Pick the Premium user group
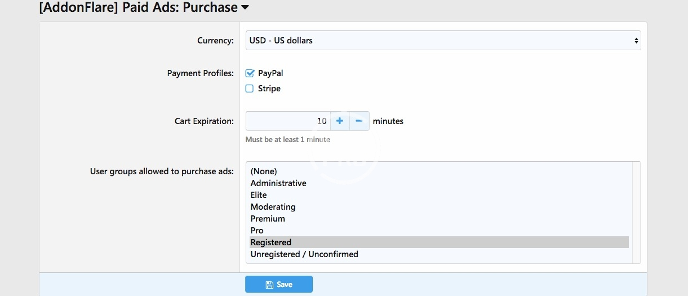The width and height of the screenshot is (688, 296). click(x=268, y=219)
